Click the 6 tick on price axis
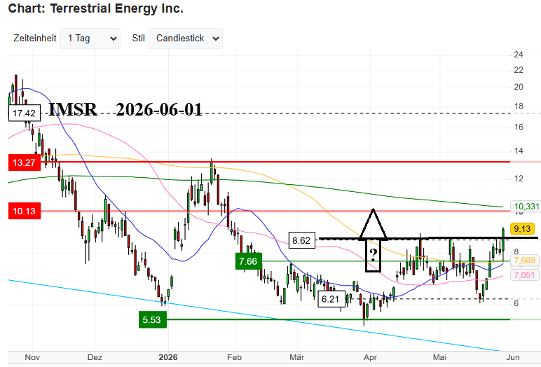The width and height of the screenshot is (541, 367). [x=516, y=303]
